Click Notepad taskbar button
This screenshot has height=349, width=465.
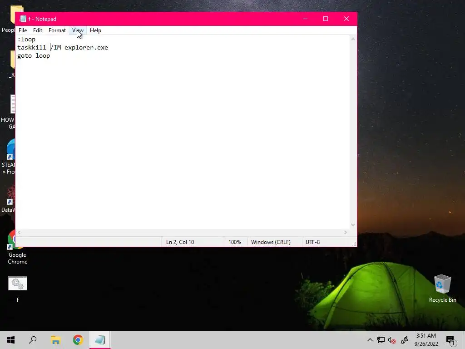pos(100,340)
